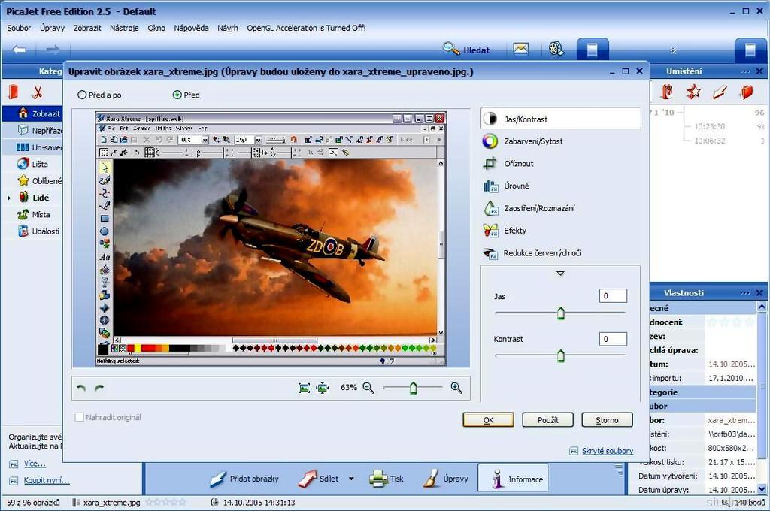Open the Zobrazit menu
Screen dimensions: 770x511
click(87, 28)
